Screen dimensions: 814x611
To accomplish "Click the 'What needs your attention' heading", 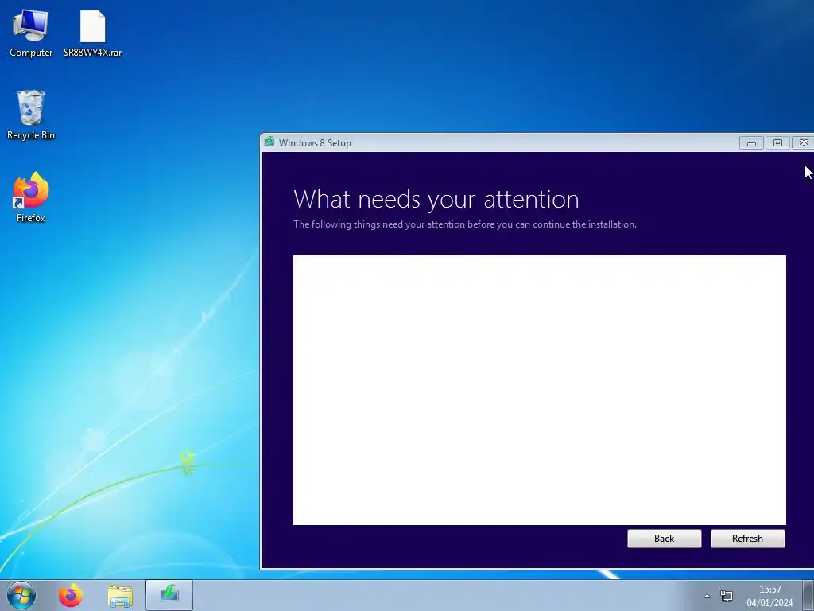I will coord(436,200).
